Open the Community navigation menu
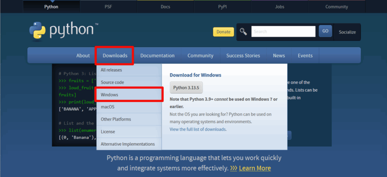Image resolution: width=387 pixels, height=177 pixels. 200,55
